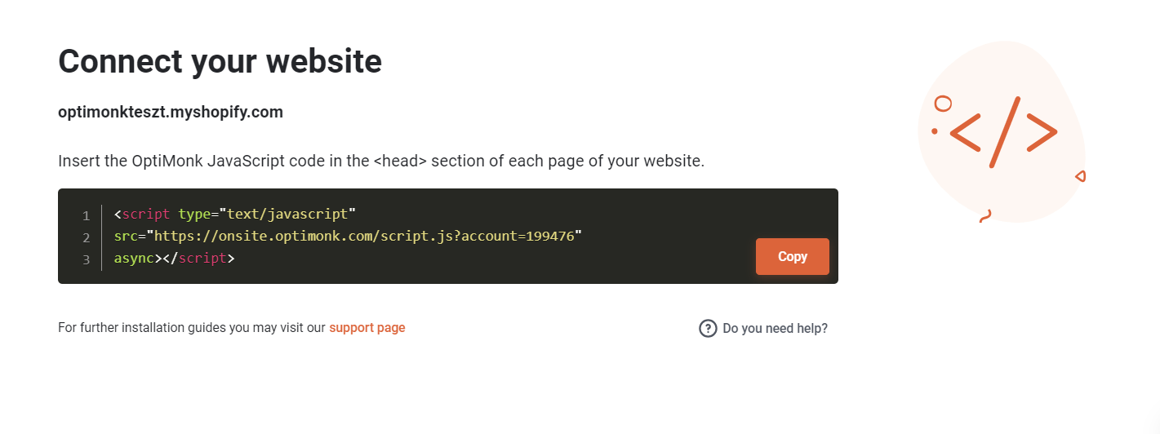
Task: Click the 'Do you need help?' text
Action: 775,328
